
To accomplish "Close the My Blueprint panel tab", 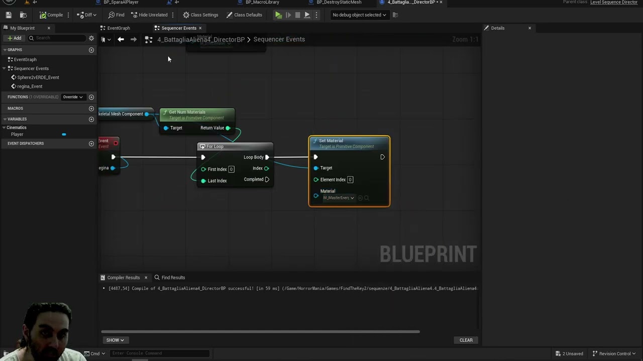I will [49, 28].
